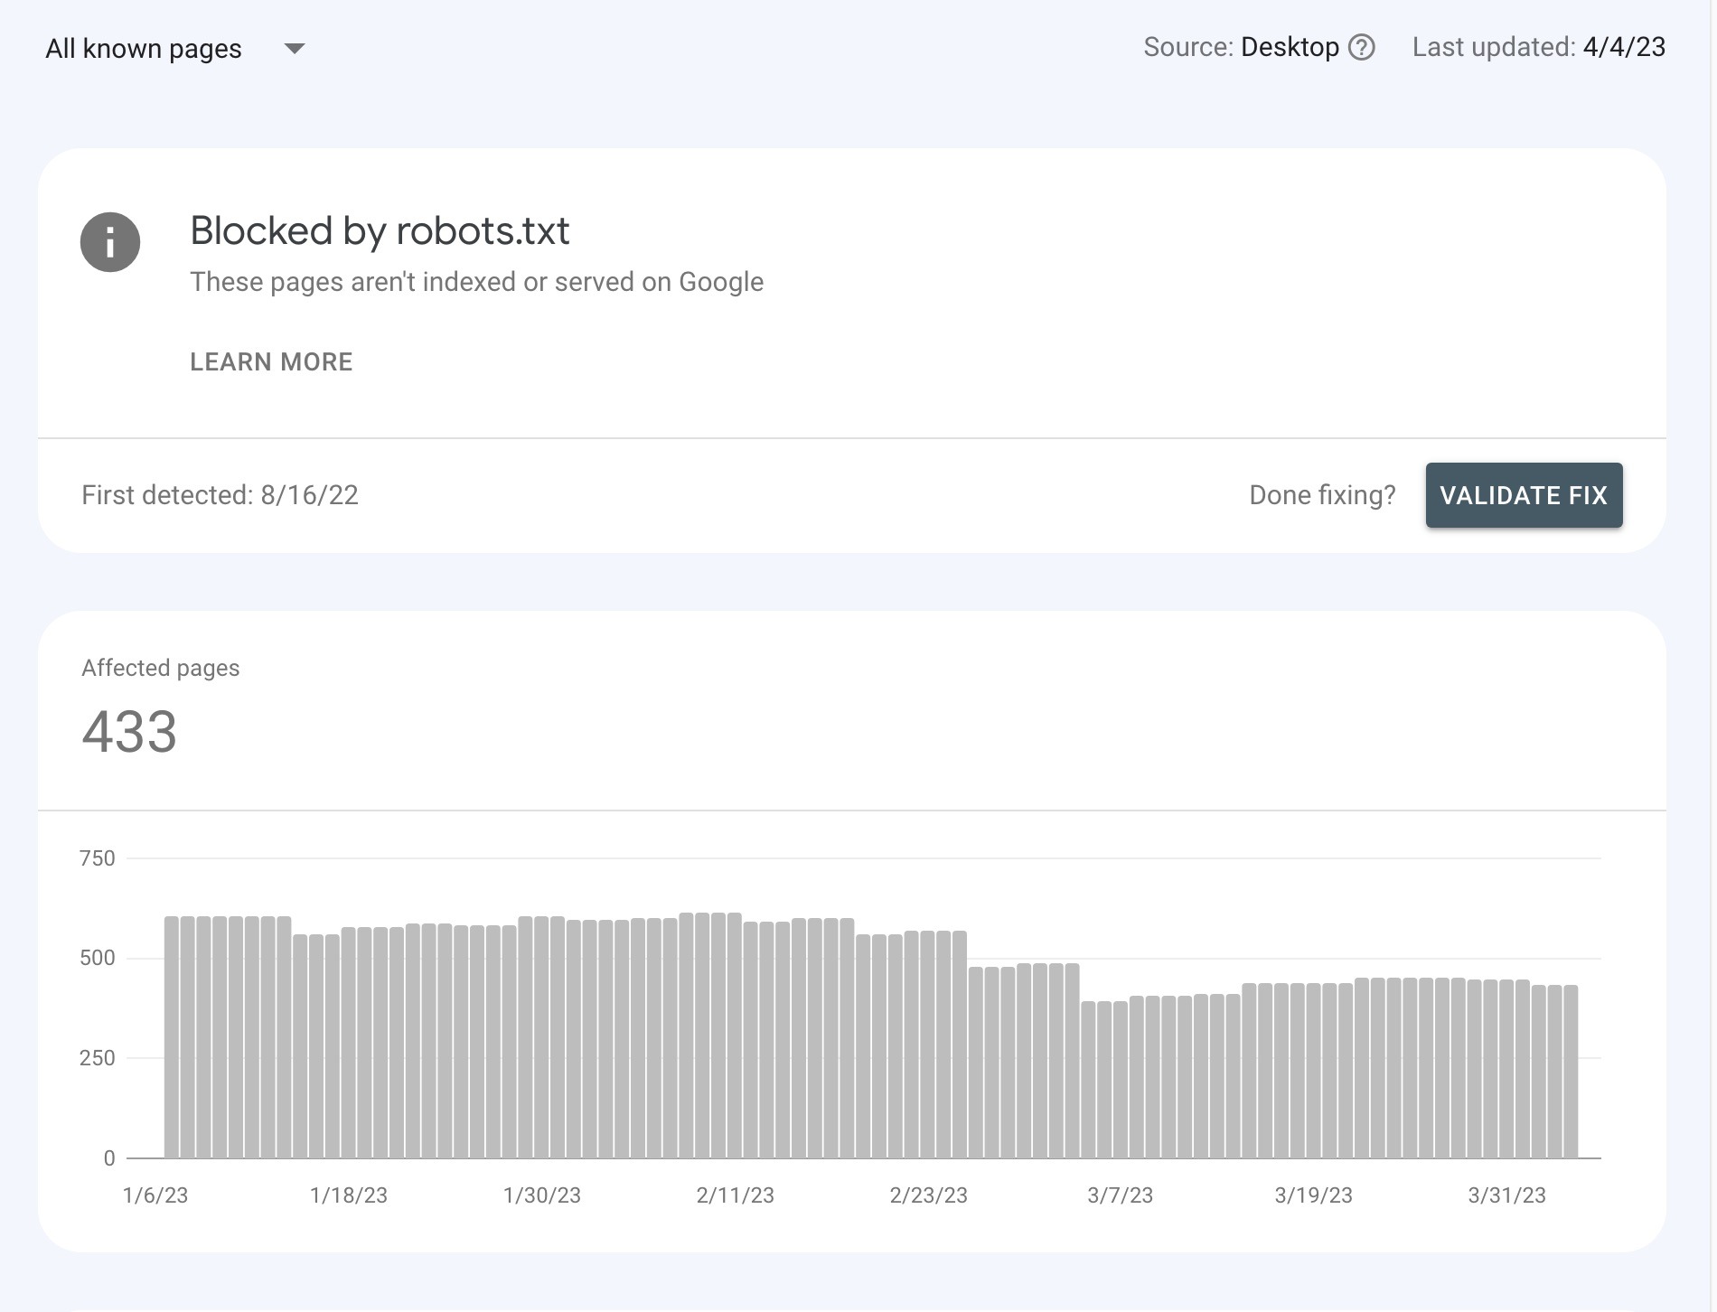The image size is (1717, 1312).
Task: Click the Affected pages label
Action: pyautogui.click(x=161, y=668)
